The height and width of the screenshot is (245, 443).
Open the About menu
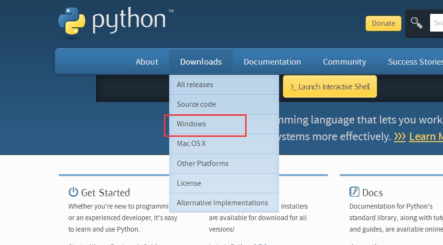coord(147,62)
